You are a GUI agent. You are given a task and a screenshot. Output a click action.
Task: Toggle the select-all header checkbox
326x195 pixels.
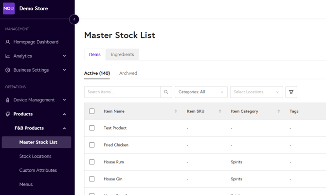click(x=91, y=112)
